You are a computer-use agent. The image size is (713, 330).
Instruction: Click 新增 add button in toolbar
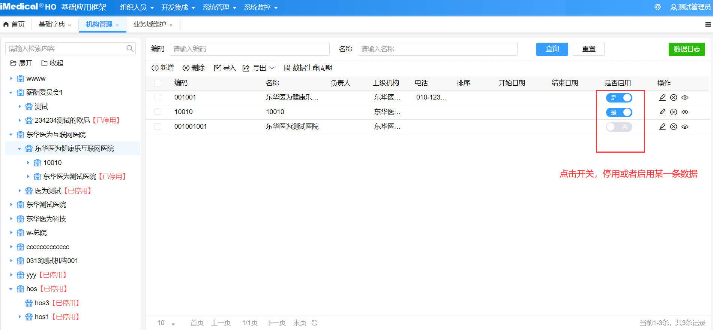tap(163, 68)
